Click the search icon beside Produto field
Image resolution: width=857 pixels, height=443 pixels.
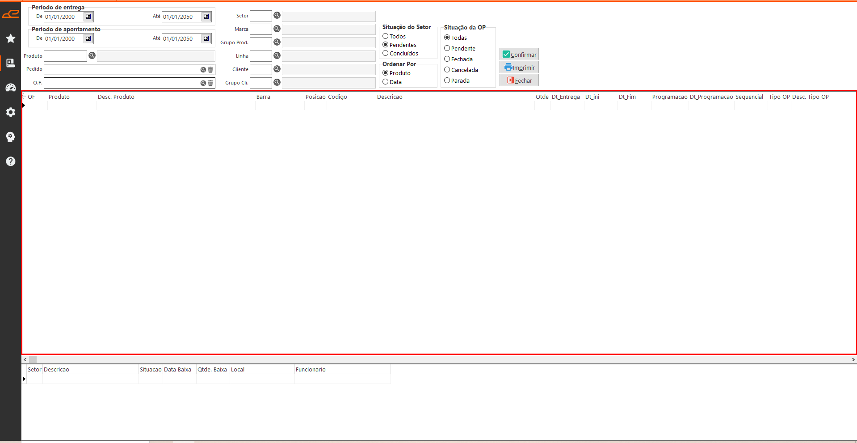click(92, 56)
